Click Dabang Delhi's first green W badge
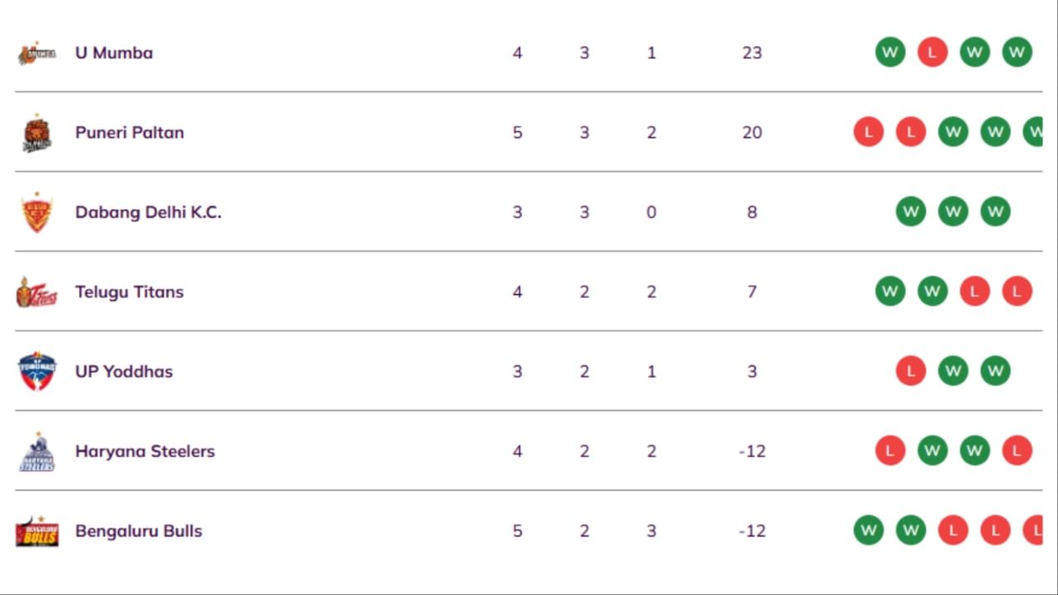 [x=911, y=212]
